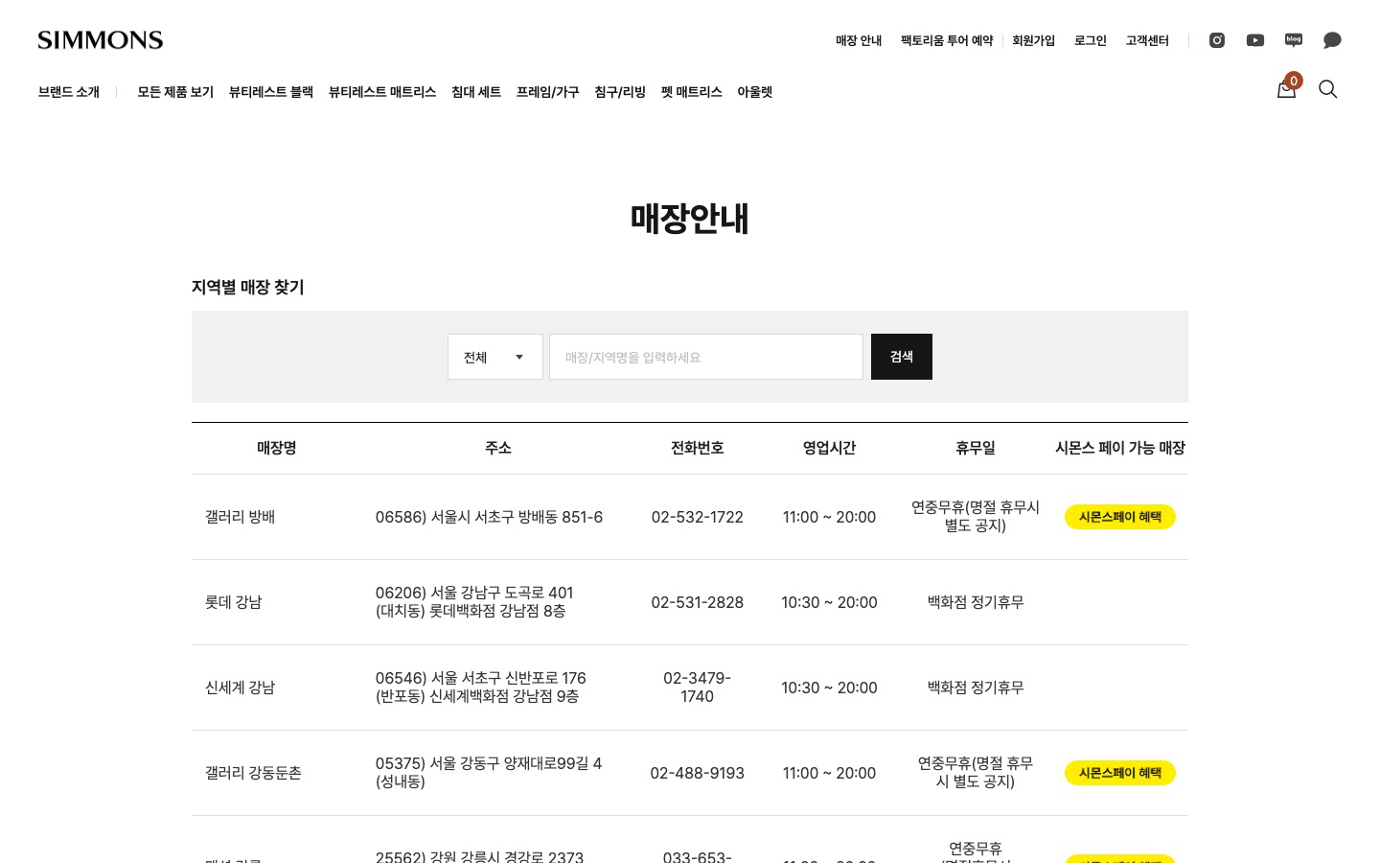Click 시몬스페이 혜택 badge for 갤러리 강동둔촌
1380x863 pixels.
[1120, 773]
